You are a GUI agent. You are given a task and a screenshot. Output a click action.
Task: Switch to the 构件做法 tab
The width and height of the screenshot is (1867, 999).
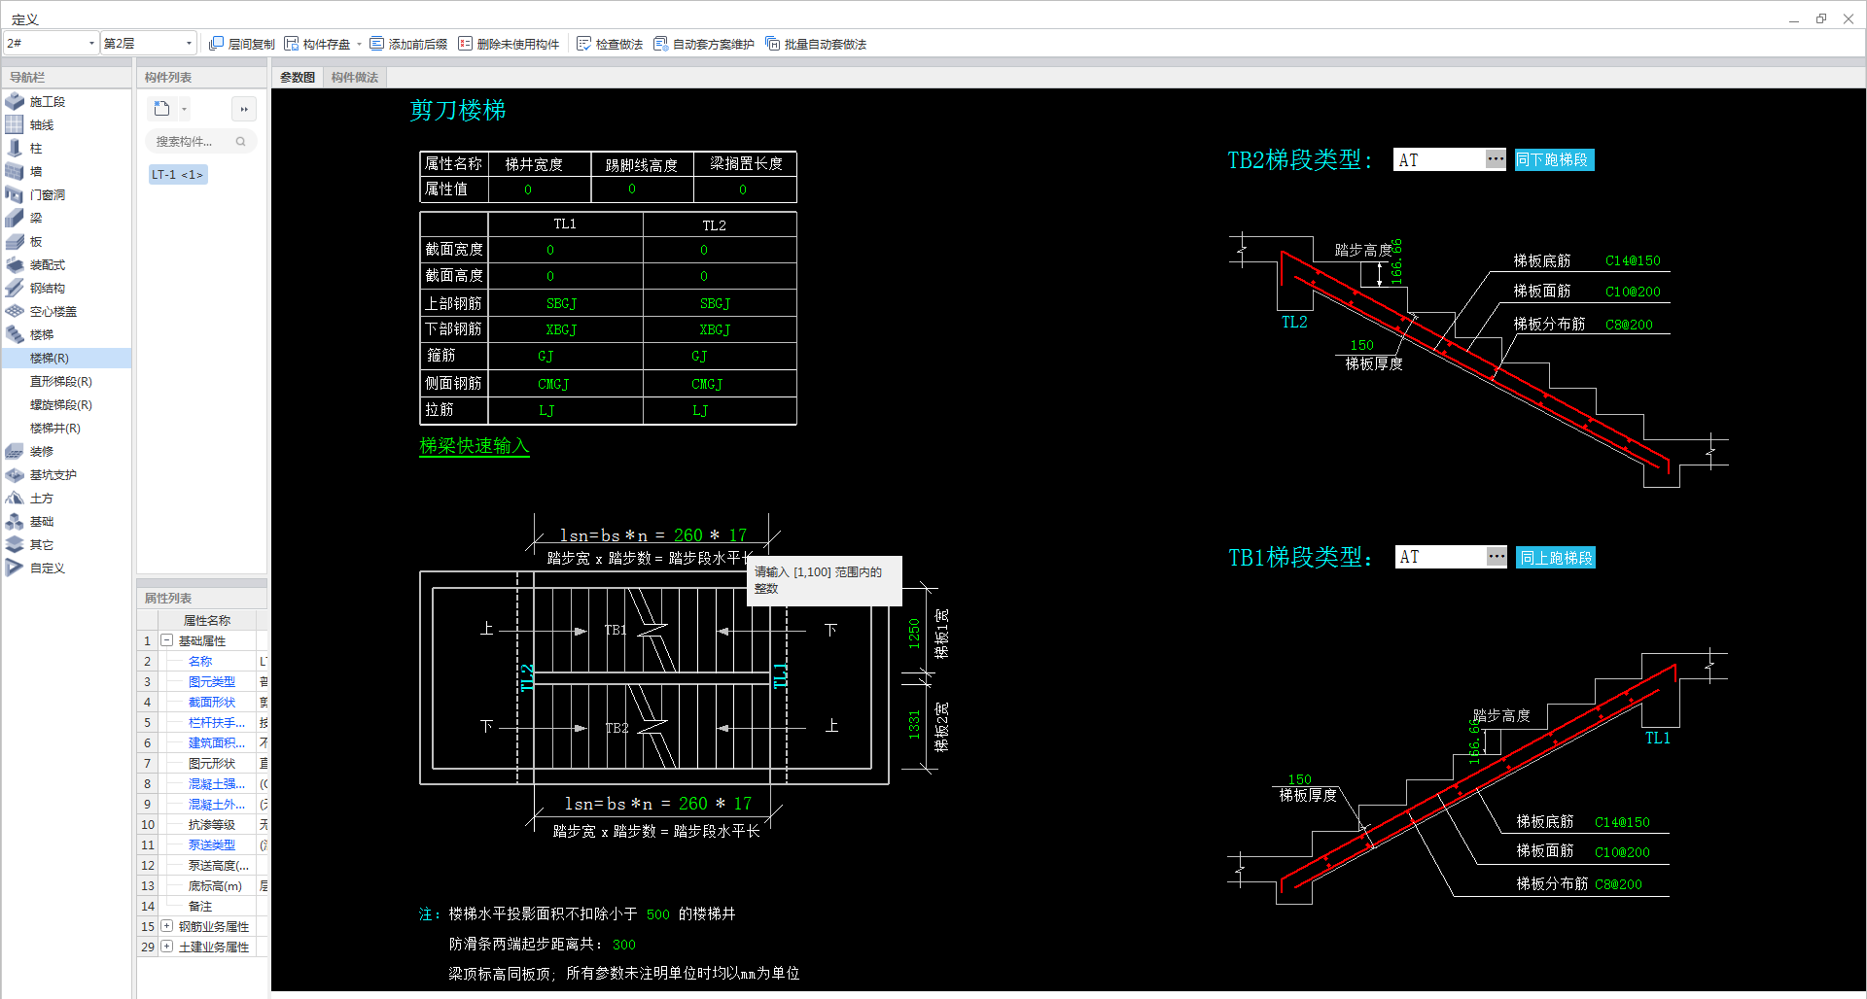point(354,77)
